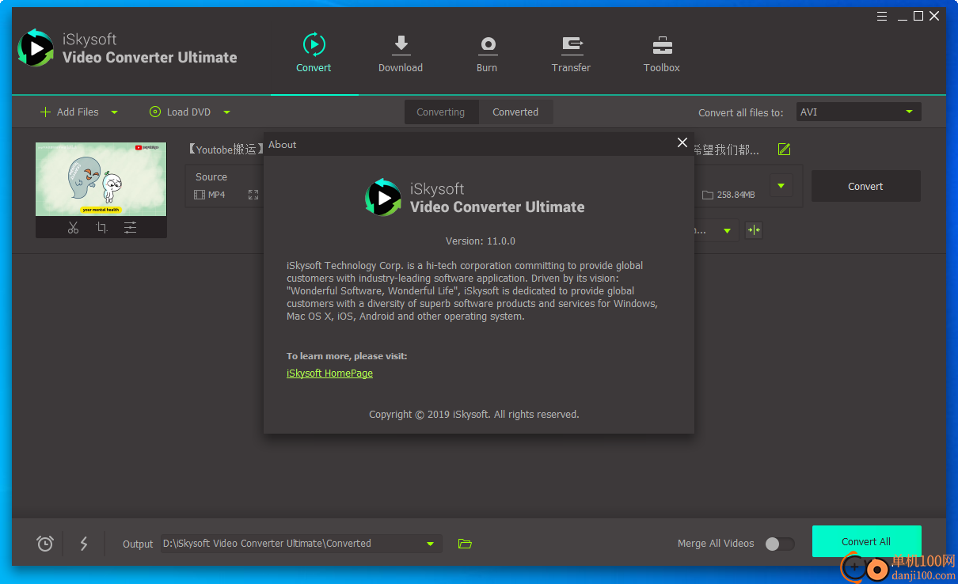Click the scissors trim icon
The width and height of the screenshot is (958, 584).
click(x=74, y=228)
